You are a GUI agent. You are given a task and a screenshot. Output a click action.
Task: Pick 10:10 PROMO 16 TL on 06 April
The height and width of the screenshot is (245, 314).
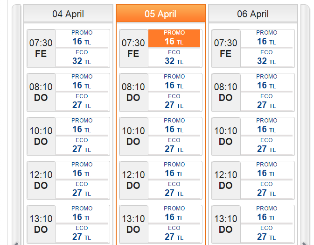[266, 126]
